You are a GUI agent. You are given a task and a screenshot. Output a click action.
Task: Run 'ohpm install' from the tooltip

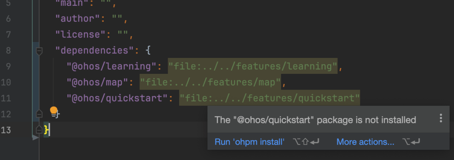250,142
